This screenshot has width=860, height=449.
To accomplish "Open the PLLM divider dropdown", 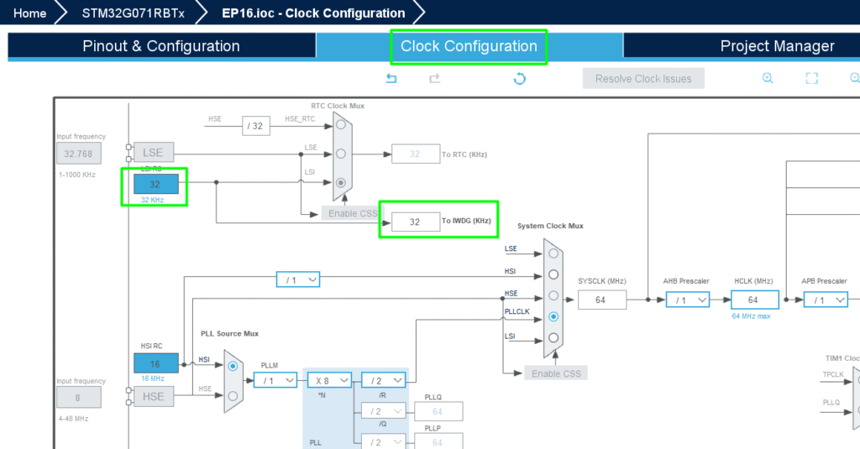I will coord(275,380).
